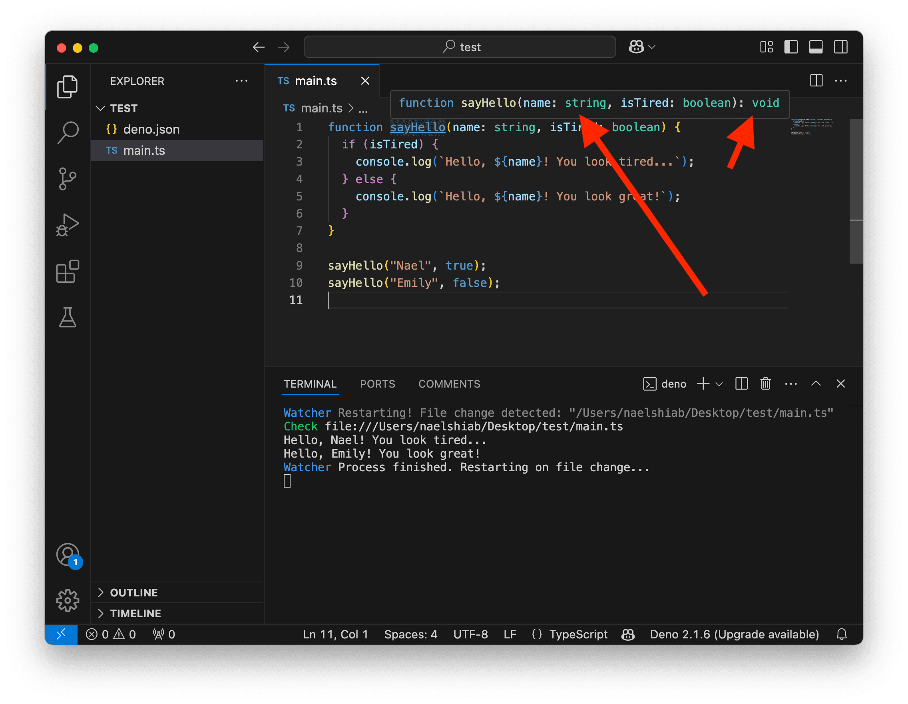This screenshot has height=704, width=908.
Task: Add a new terminal with plus
Action: tap(703, 384)
